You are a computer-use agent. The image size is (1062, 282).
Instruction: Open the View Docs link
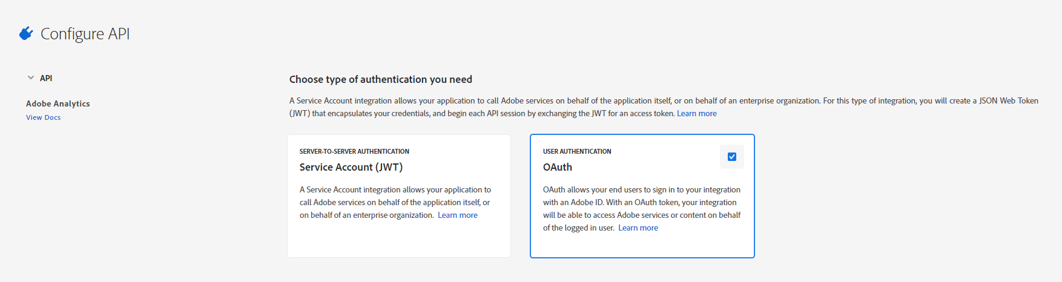[x=43, y=117]
